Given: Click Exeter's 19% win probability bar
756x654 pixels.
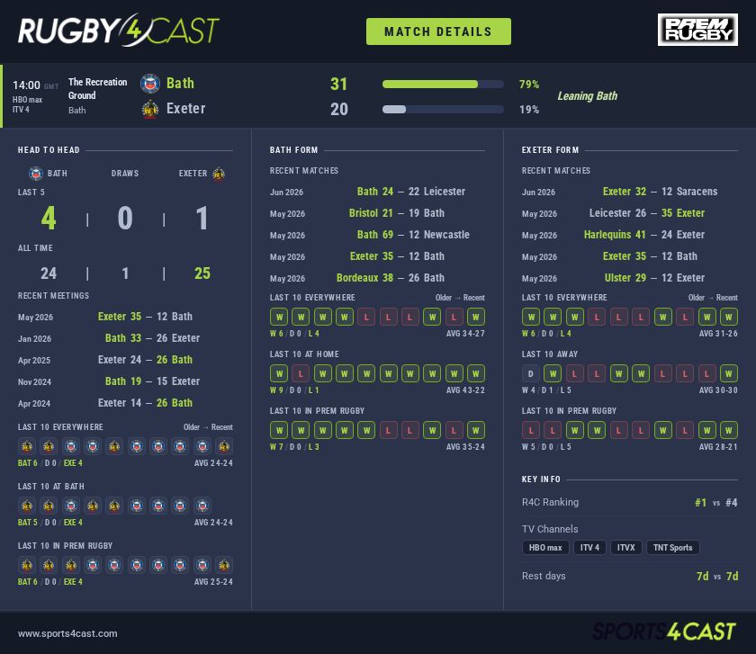Looking at the screenshot, I should click(x=443, y=110).
